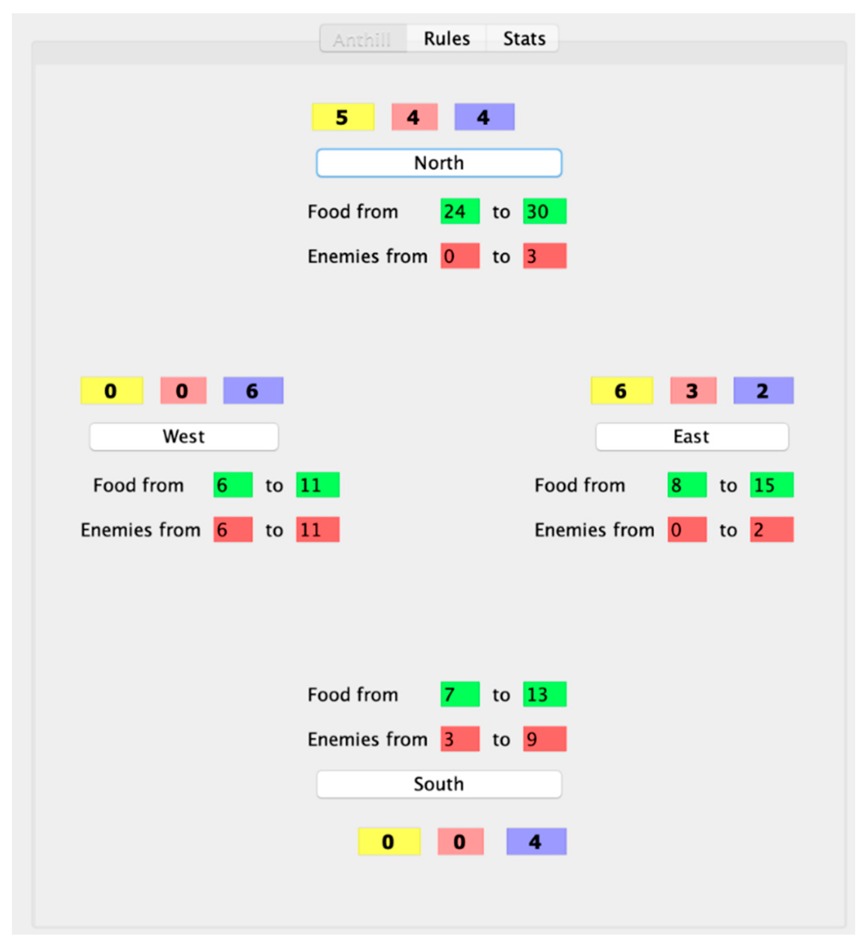Click the North direction button
This screenshot has height=947, width=862.
[x=439, y=163]
